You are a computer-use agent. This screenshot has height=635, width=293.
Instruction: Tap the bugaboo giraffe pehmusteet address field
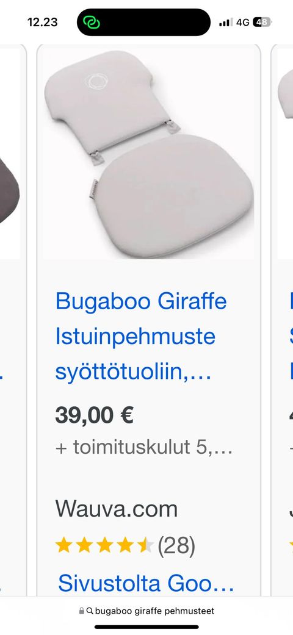146,611
